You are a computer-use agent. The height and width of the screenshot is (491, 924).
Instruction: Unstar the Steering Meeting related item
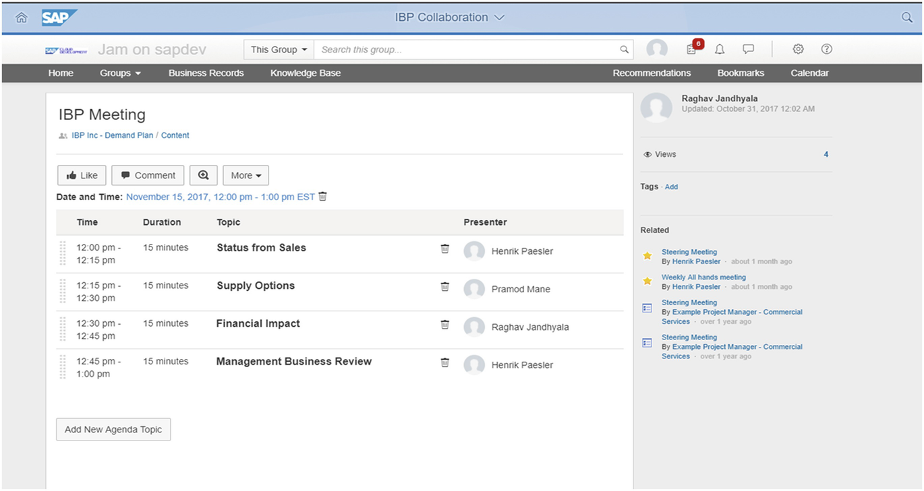647,256
